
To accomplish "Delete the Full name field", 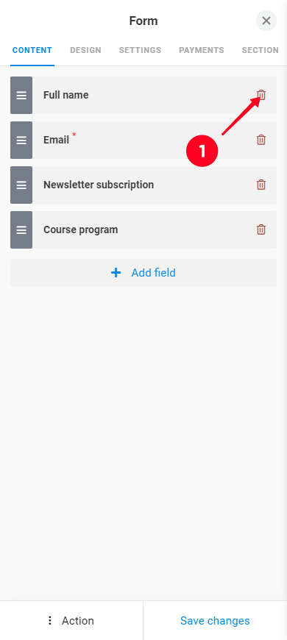I will [261, 95].
